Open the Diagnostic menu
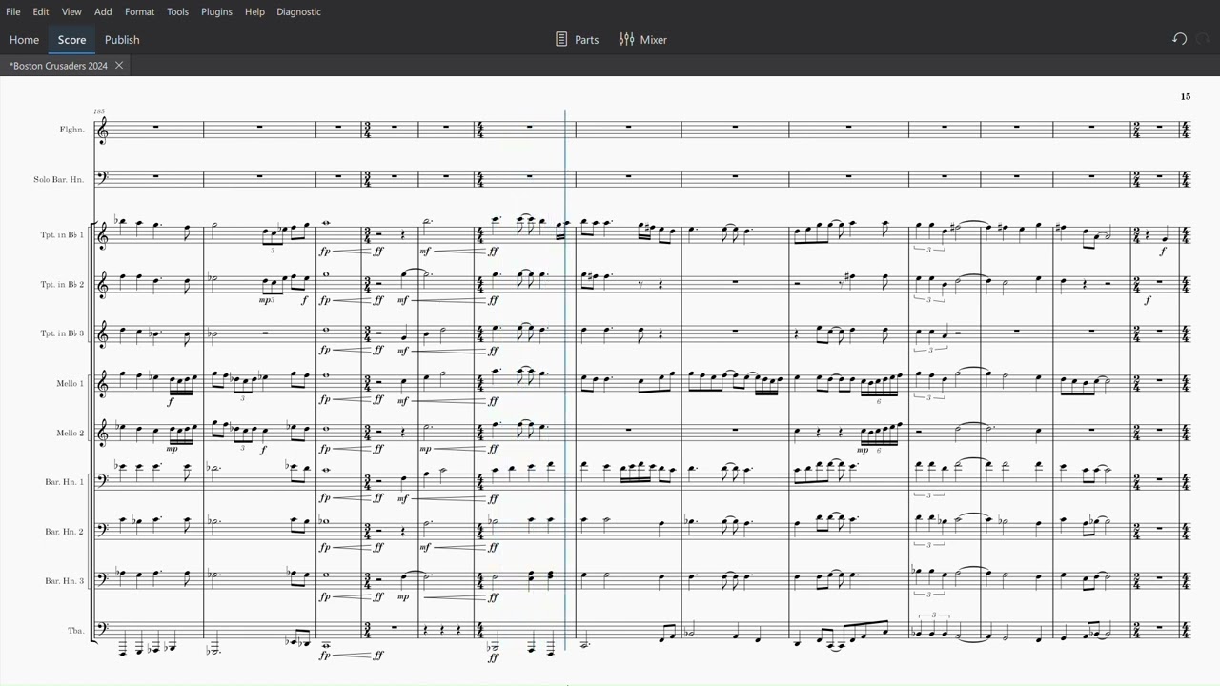This screenshot has width=1220, height=686. pos(298,11)
